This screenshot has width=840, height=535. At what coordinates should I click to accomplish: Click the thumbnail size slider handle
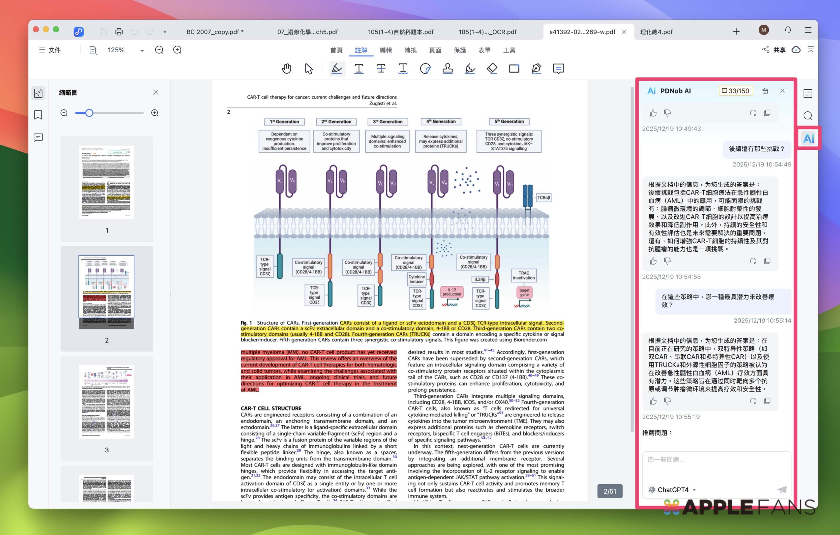[x=89, y=113]
